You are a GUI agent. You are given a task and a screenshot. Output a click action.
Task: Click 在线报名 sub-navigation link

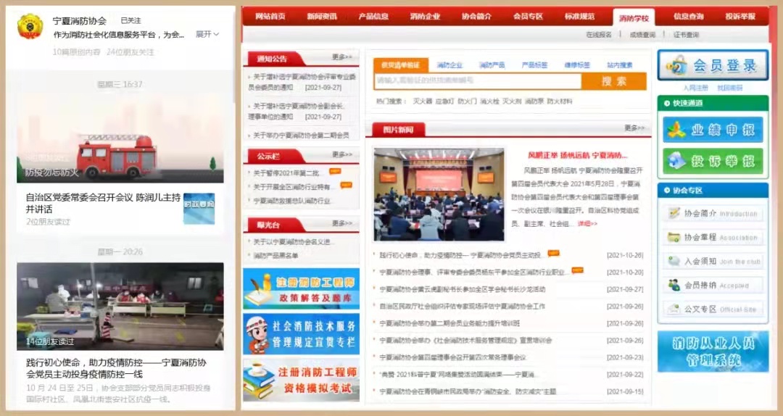[x=599, y=35]
